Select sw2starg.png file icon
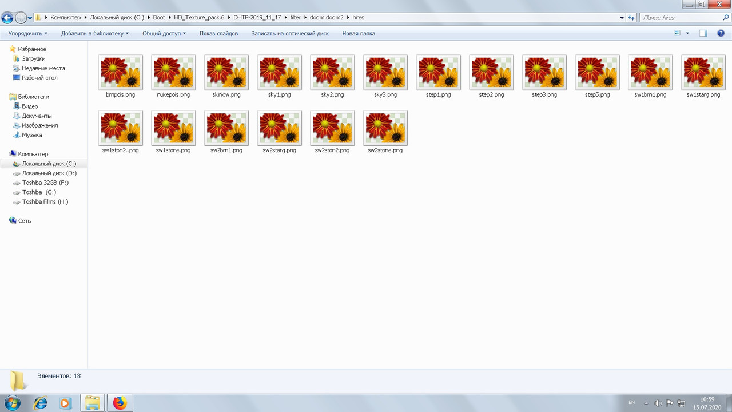Screen dimensions: 732x412 pyautogui.click(x=280, y=128)
